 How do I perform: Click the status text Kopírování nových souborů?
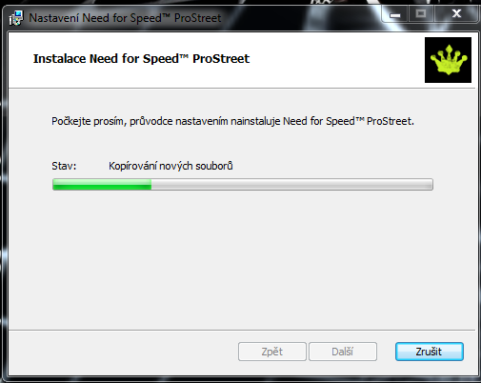[x=170, y=166]
